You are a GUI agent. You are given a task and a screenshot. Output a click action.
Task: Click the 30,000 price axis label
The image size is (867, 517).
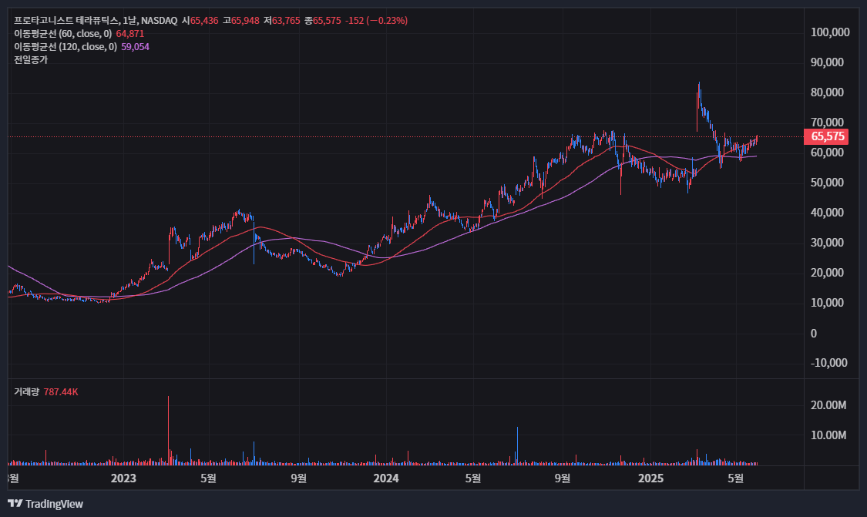tap(827, 243)
